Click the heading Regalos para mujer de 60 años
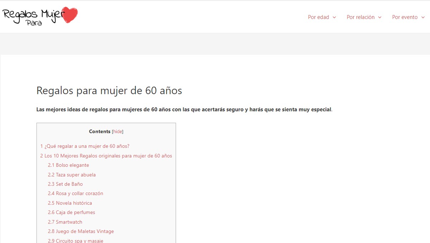This screenshot has width=430, height=243. pyautogui.click(x=109, y=91)
